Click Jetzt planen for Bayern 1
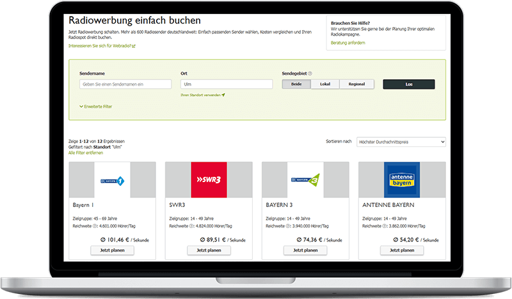 point(113,250)
